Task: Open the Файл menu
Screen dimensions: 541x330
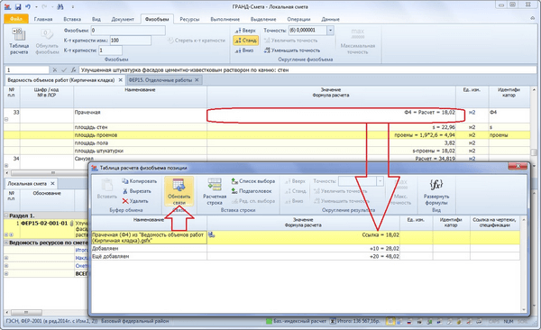Action: (x=16, y=19)
